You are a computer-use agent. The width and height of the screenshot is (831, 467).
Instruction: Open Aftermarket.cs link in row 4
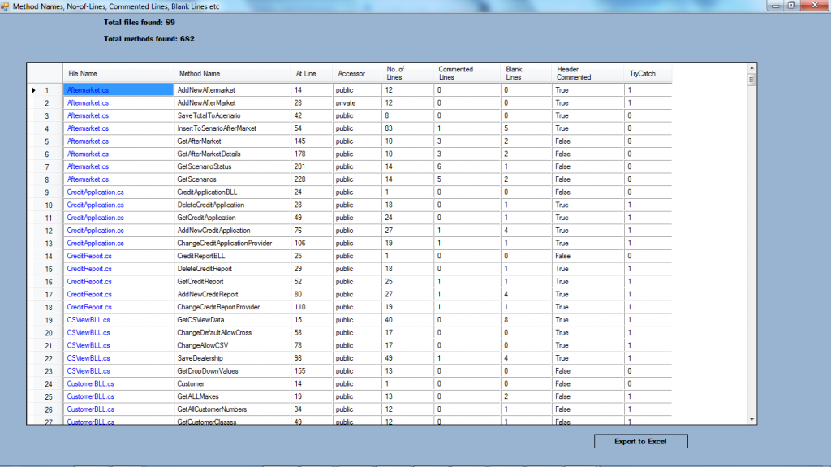click(x=88, y=128)
